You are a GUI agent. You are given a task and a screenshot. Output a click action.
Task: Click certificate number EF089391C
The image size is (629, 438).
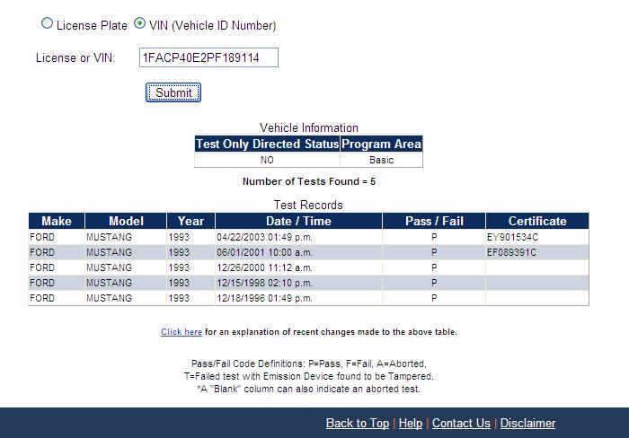click(513, 252)
